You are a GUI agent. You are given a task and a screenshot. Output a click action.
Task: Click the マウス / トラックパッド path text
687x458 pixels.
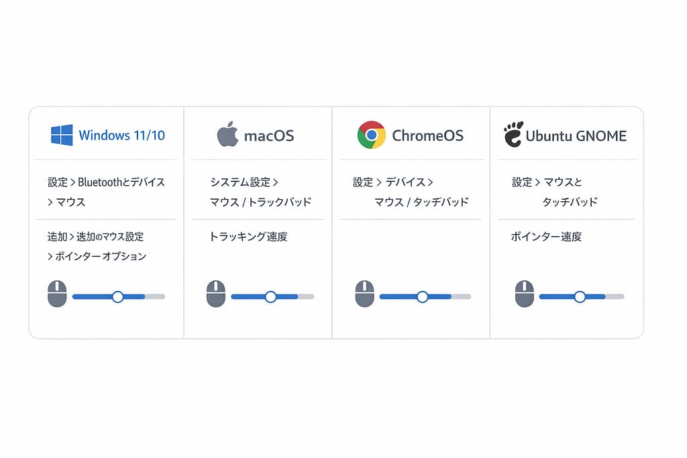click(x=260, y=202)
